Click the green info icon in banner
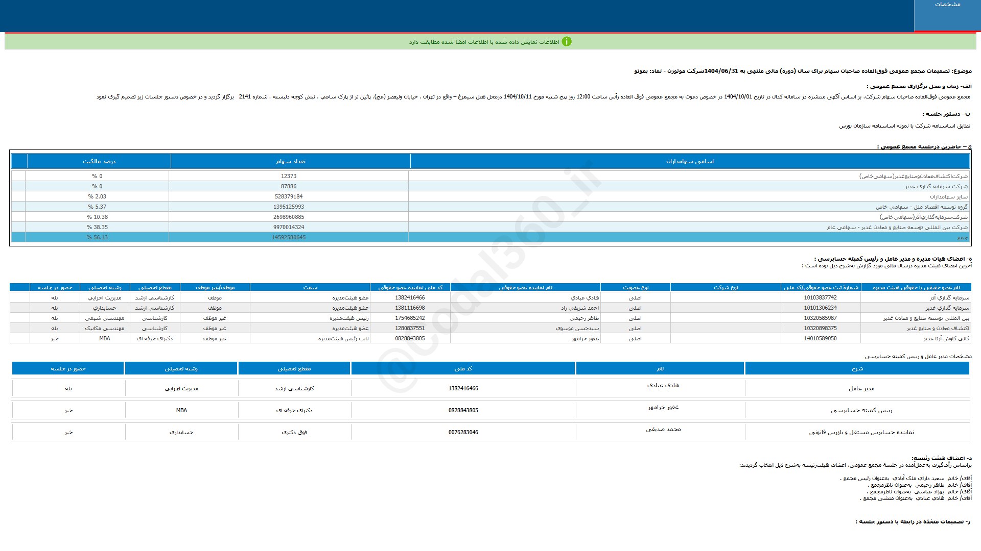 click(566, 42)
